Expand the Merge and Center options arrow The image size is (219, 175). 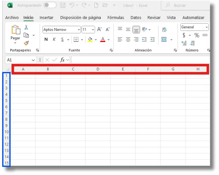(171, 40)
